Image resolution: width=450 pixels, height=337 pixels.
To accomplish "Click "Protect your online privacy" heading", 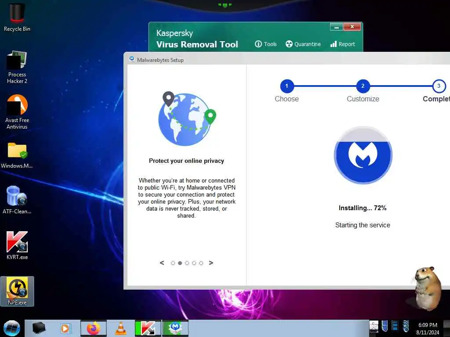I will tap(186, 161).
